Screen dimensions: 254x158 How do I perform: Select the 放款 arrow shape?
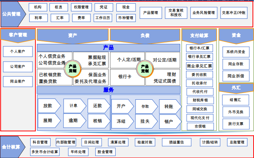(x=48, y=106)
